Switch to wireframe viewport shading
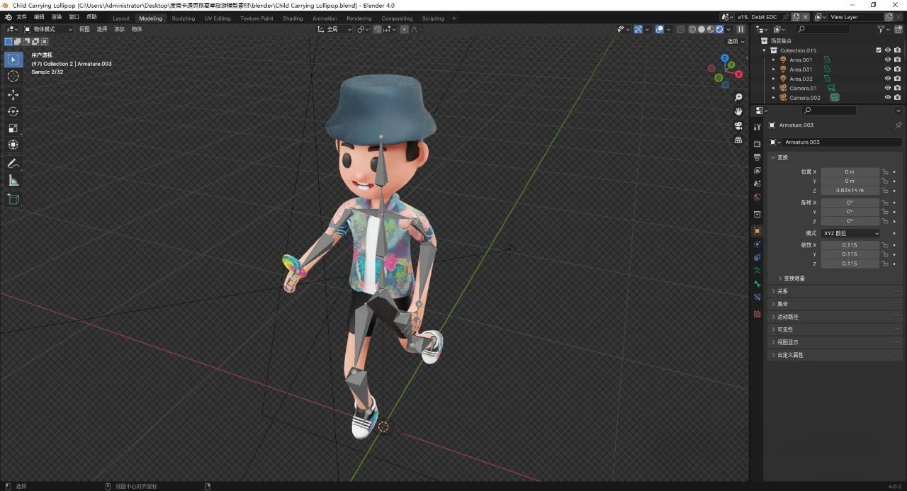The image size is (907, 491). pos(692,30)
